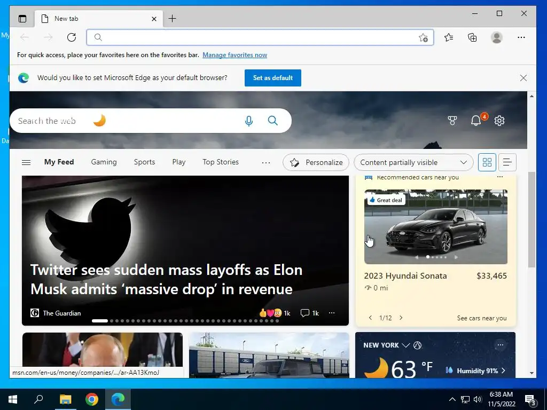Open taskbar search magnifier

[38, 399]
